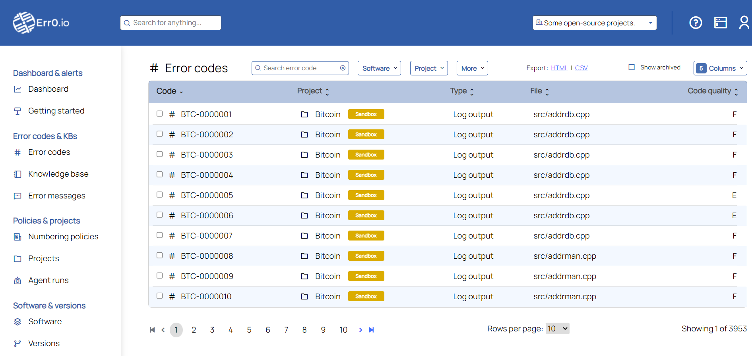Sort by the Code quality column header
Viewport: 752px width, 356px height.
[713, 91]
